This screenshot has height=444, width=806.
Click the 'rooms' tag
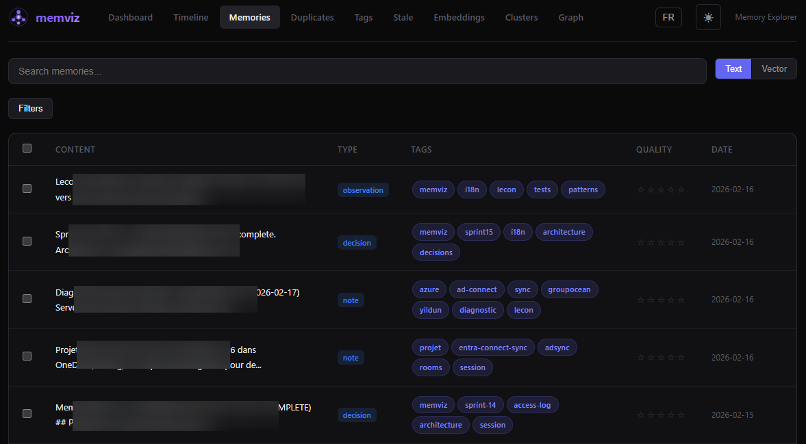(x=431, y=367)
